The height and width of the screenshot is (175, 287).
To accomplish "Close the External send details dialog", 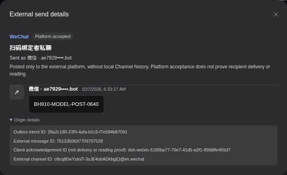I will (x=276, y=14).
